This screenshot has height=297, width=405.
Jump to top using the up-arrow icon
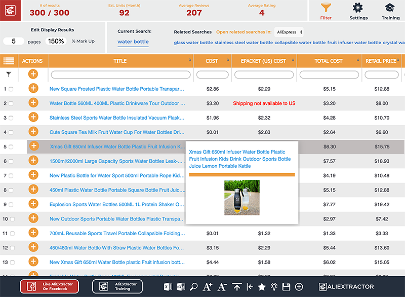tap(236, 287)
